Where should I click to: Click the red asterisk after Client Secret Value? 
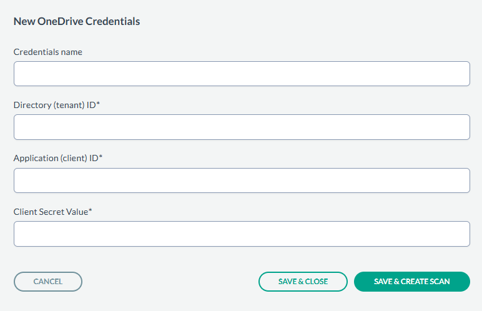click(91, 211)
